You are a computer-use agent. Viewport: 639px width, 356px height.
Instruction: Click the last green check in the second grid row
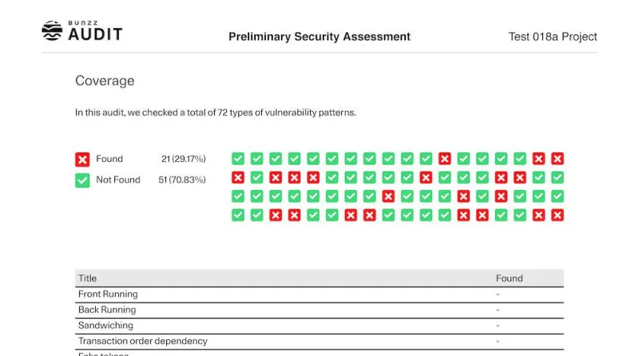[x=558, y=177]
